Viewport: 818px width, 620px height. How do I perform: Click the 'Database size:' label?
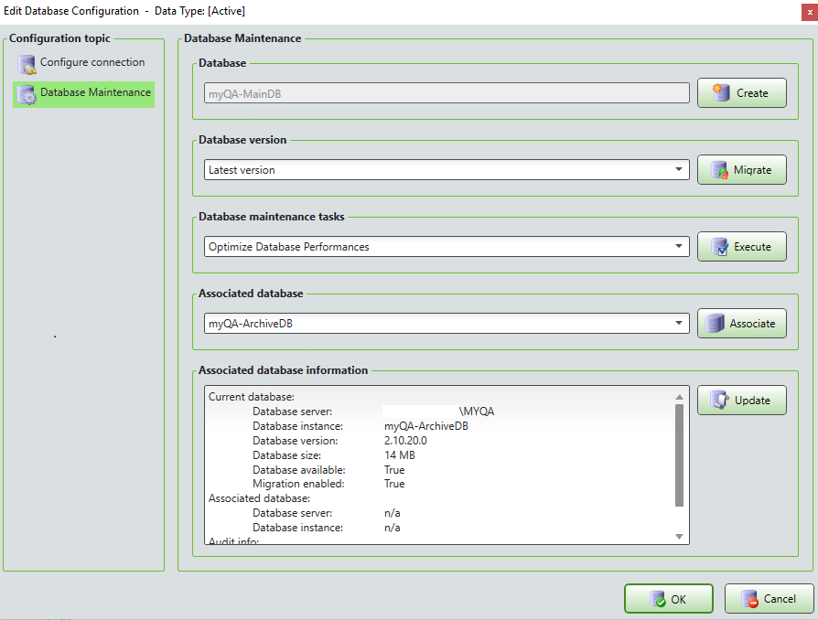[x=287, y=455]
